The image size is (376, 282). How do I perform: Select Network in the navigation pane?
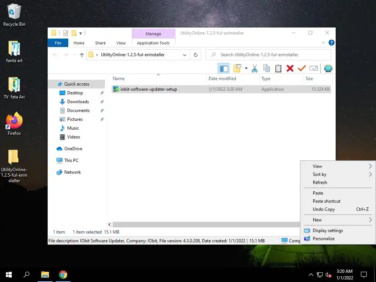pyautogui.click(x=72, y=172)
